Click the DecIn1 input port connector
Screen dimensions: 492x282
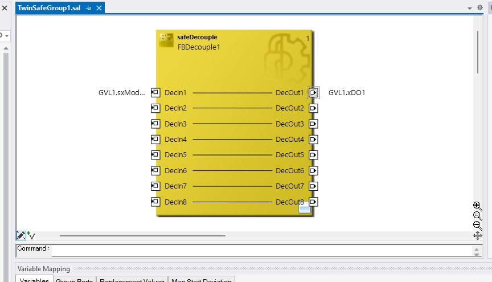click(155, 92)
